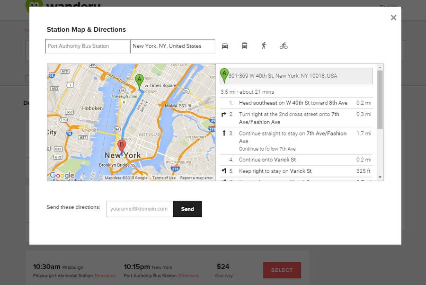
Task: Select step 4 Continue onto Varick St
Action: [x=296, y=160]
